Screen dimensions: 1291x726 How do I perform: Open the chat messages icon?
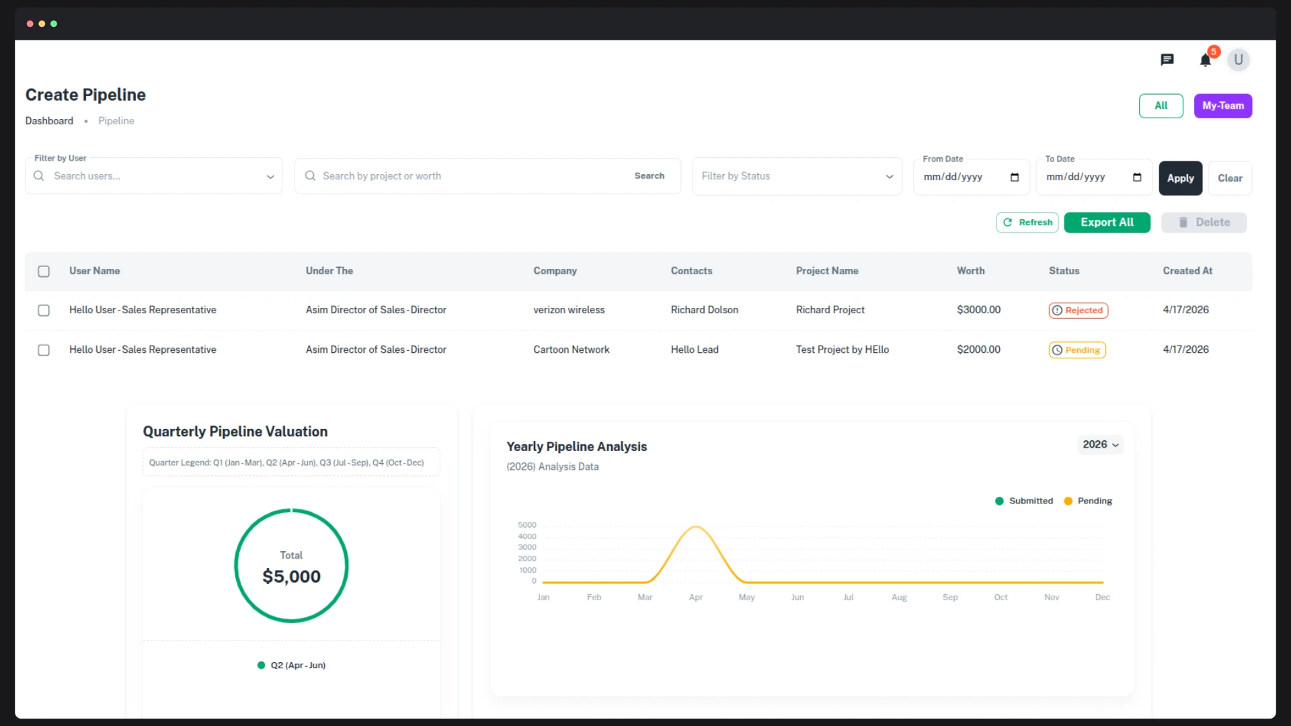point(1167,60)
